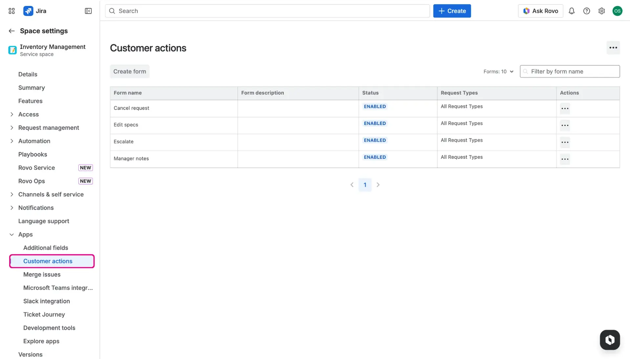Open the notifications bell
Image resolution: width=630 pixels, height=359 pixels.
[x=572, y=11]
